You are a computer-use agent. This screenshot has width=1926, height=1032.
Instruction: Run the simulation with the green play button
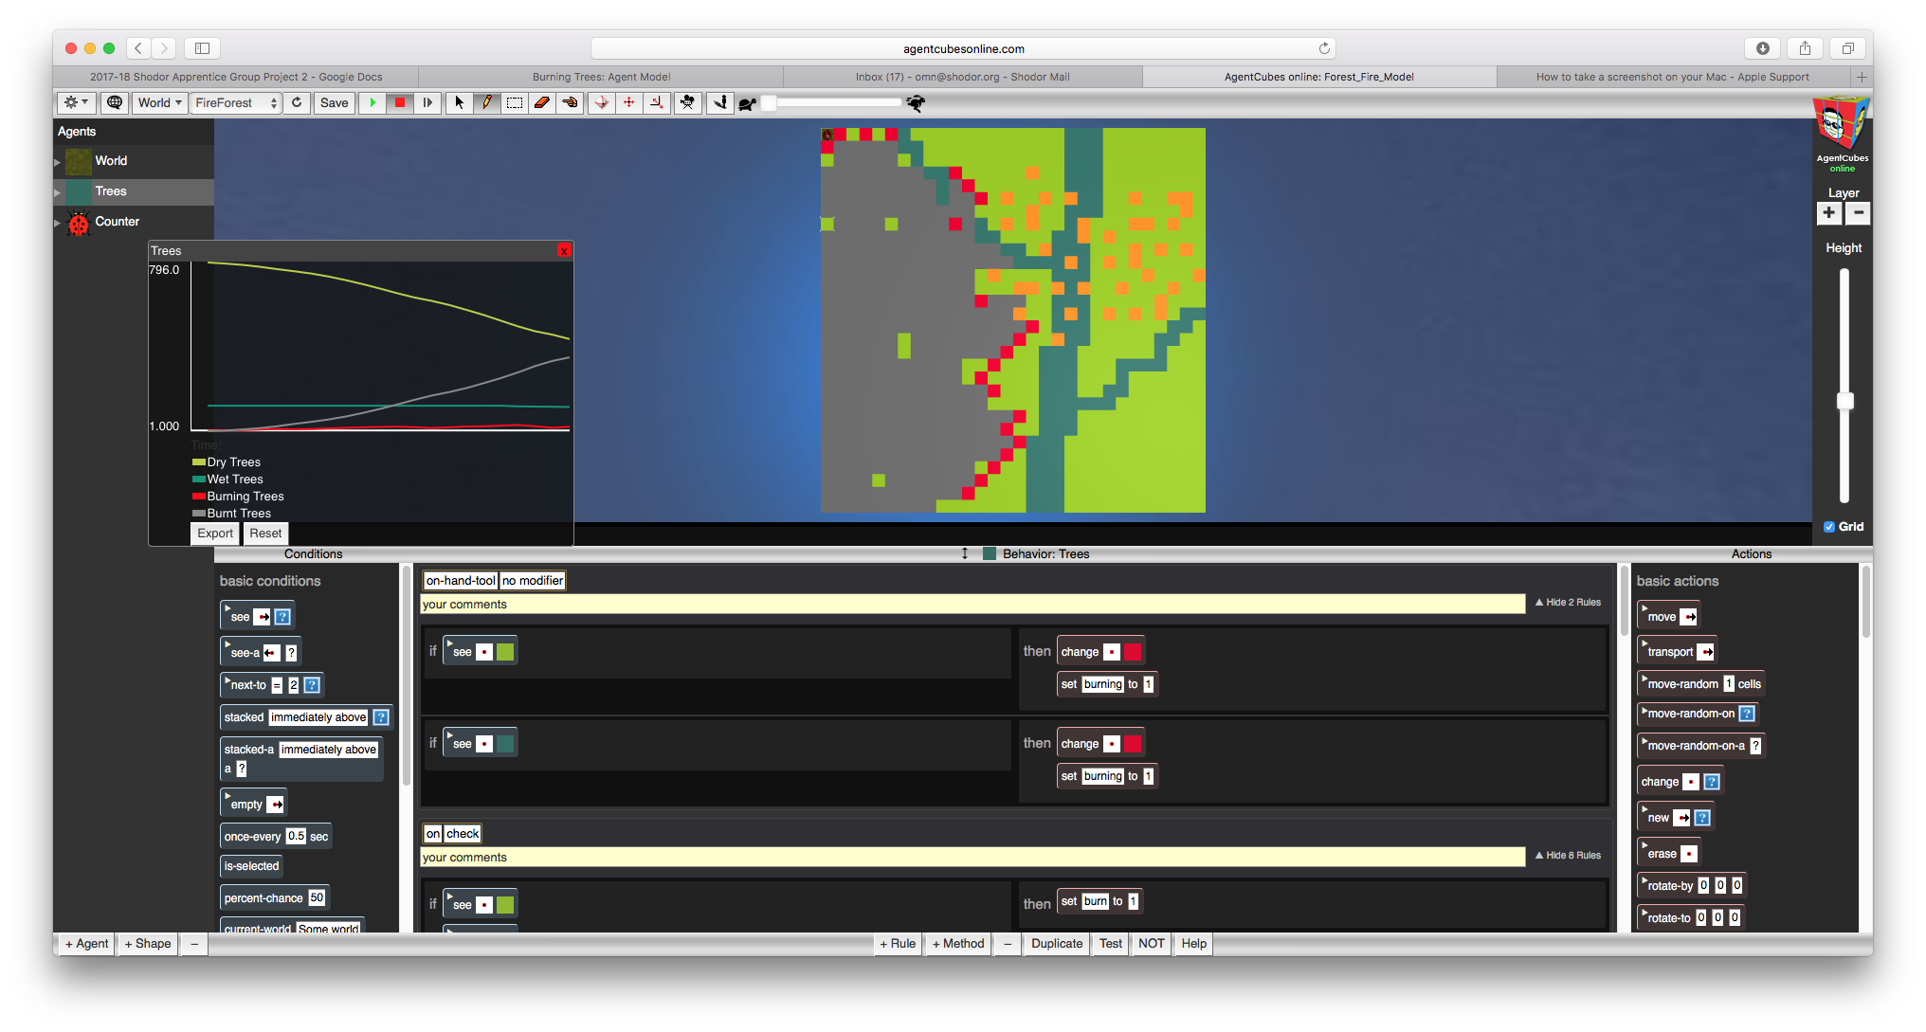pyautogui.click(x=372, y=102)
